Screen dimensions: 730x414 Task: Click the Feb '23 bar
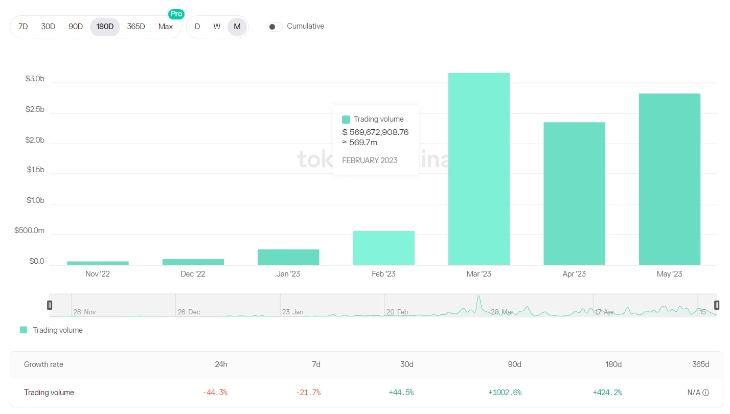[x=384, y=248]
